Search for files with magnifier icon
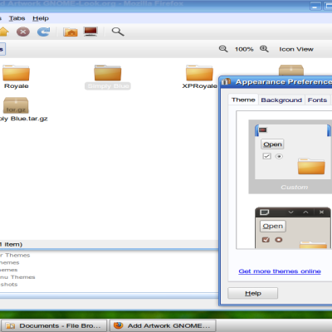The height and width of the screenshot is (332, 332). (x=118, y=32)
